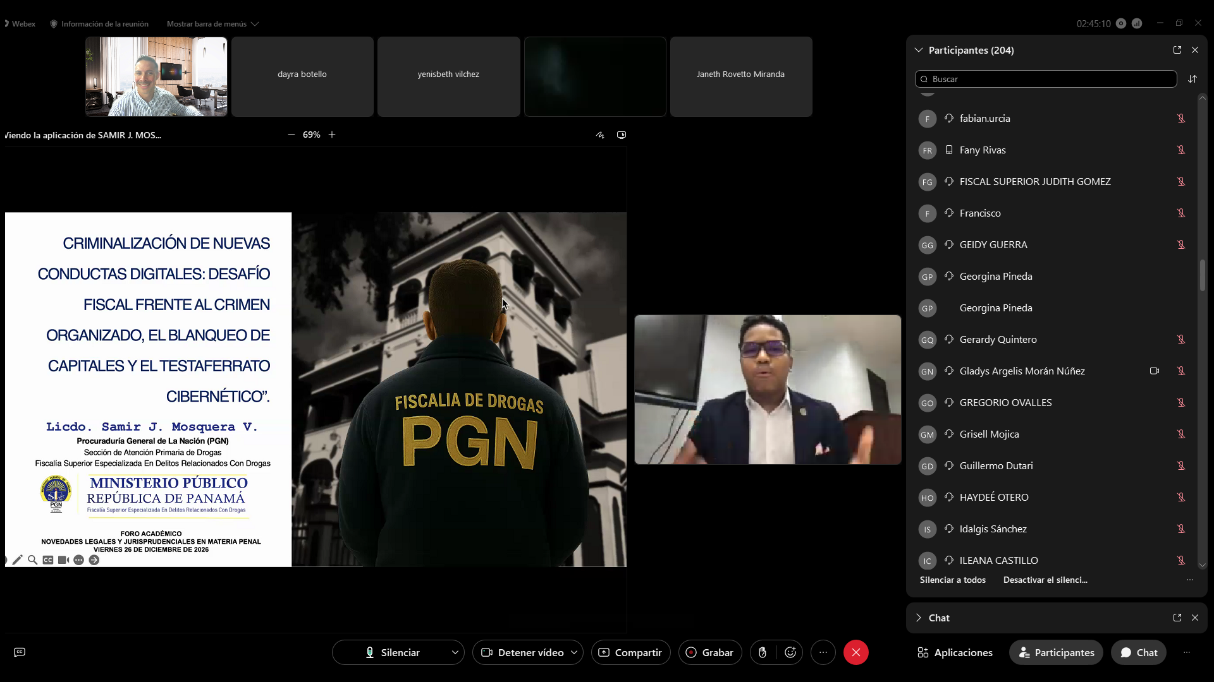Viewport: 1214px width, 682px height.
Task: Expand the collapsed Chat panel chevron
Action: (x=919, y=618)
